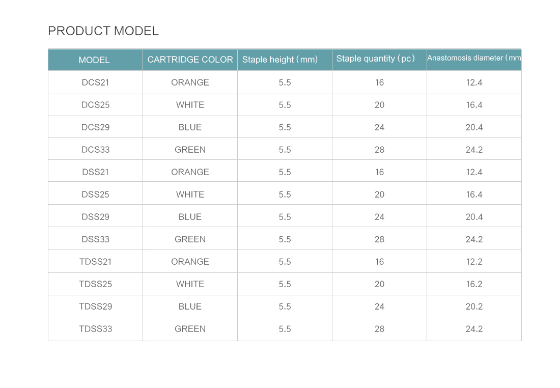Select the DCS25 model cell
Viewport: 560px width, 388px height.
click(x=95, y=105)
